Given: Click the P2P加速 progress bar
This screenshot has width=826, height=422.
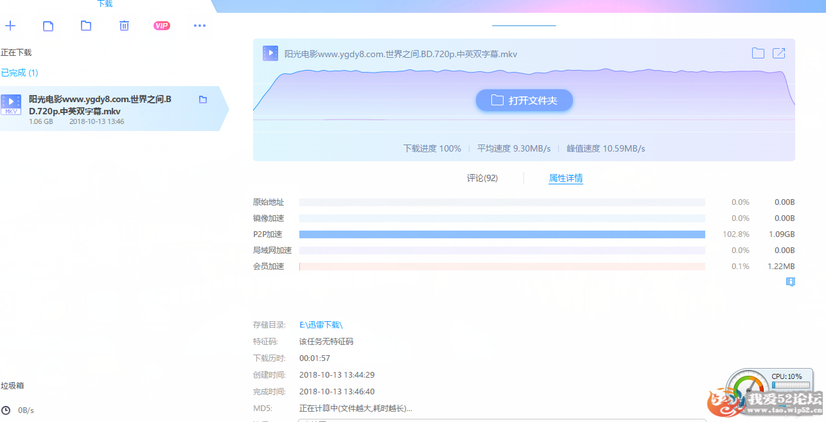Looking at the screenshot, I should pyautogui.click(x=502, y=234).
